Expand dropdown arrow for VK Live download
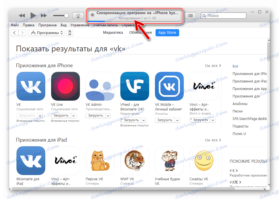Screen dimensions: 279x199 73,116
